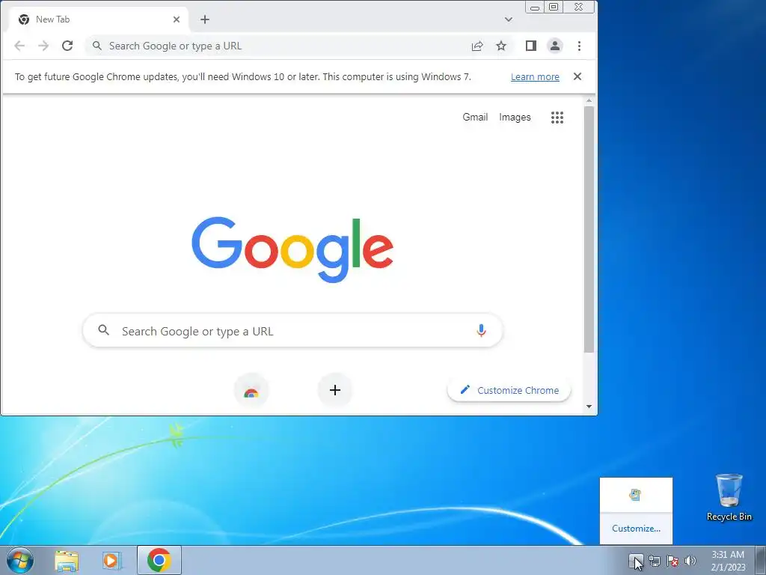Click the icon inside the tray overflow popup
766x575 pixels.
[635, 495]
